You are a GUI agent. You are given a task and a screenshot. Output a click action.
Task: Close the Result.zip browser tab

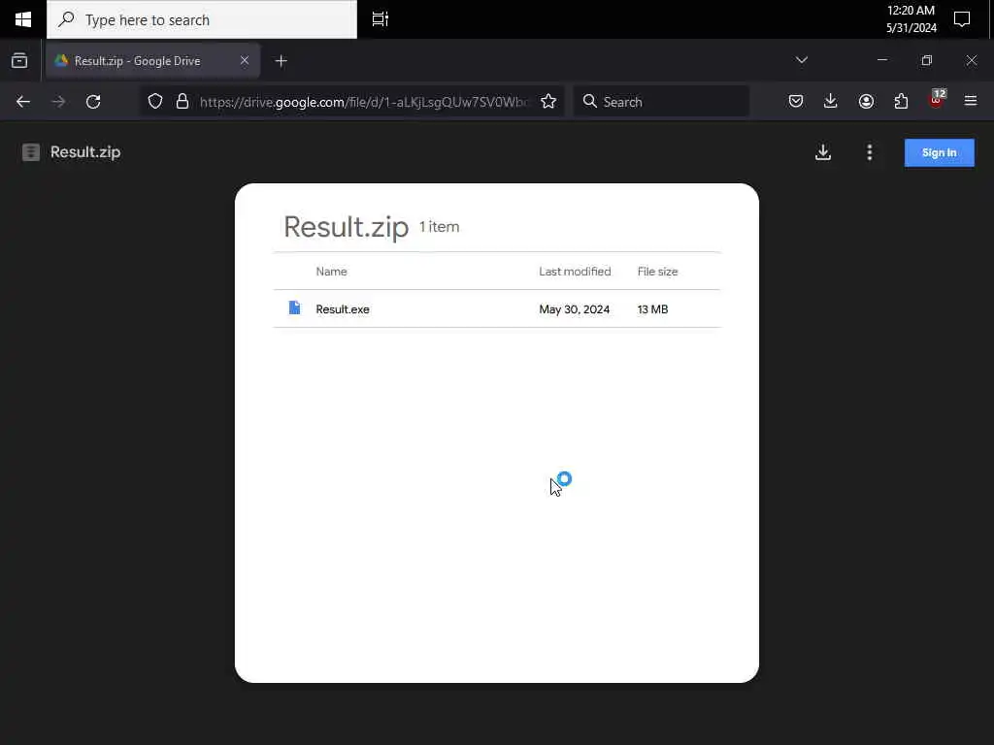click(244, 60)
